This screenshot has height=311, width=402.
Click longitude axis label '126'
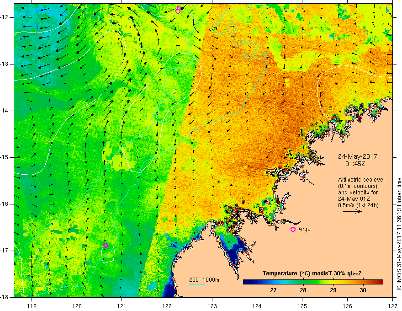pyautogui.click(x=347, y=306)
